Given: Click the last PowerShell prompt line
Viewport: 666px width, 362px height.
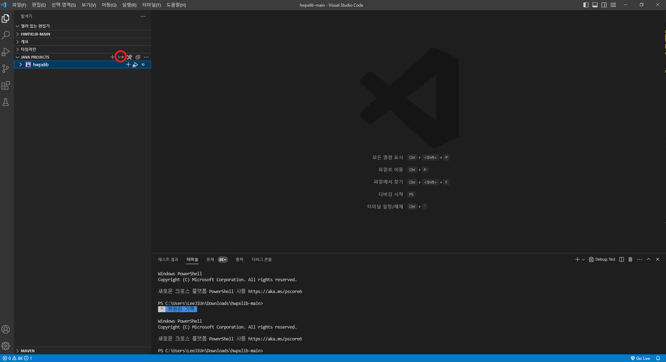Looking at the screenshot, I should (211, 351).
